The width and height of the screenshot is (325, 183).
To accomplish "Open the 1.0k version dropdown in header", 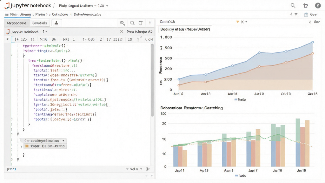I will [x=103, y=6].
